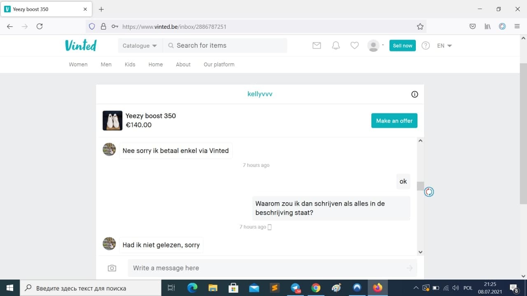This screenshot has width=527, height=296.
Task: Go back to the previous page
Action: pyautogui.click(x=10, y=26)
